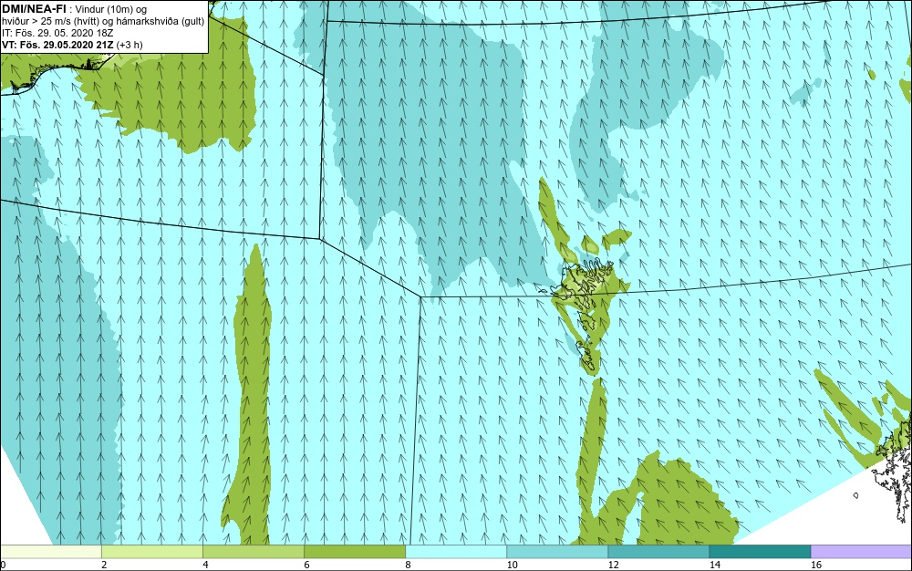Image resolution: width=912 pixels, height=571 pixels.
Task: Click the legend value '10'
Action: pyautogui.click(x=512, y=565)
